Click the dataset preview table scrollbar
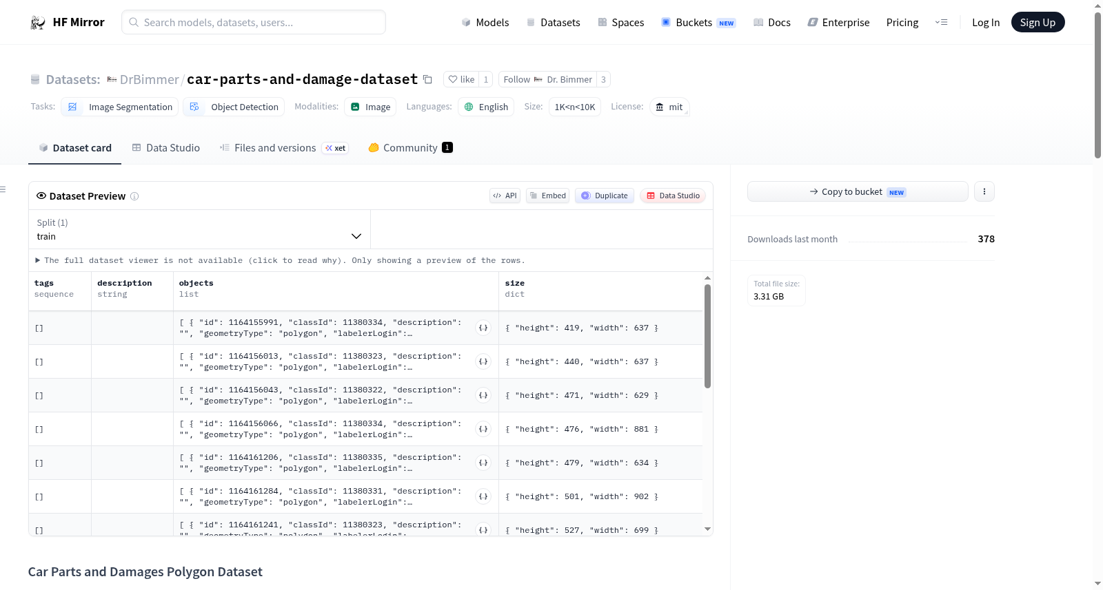Viewport: 1103px width, 590px height. click(x=707, y=336)
